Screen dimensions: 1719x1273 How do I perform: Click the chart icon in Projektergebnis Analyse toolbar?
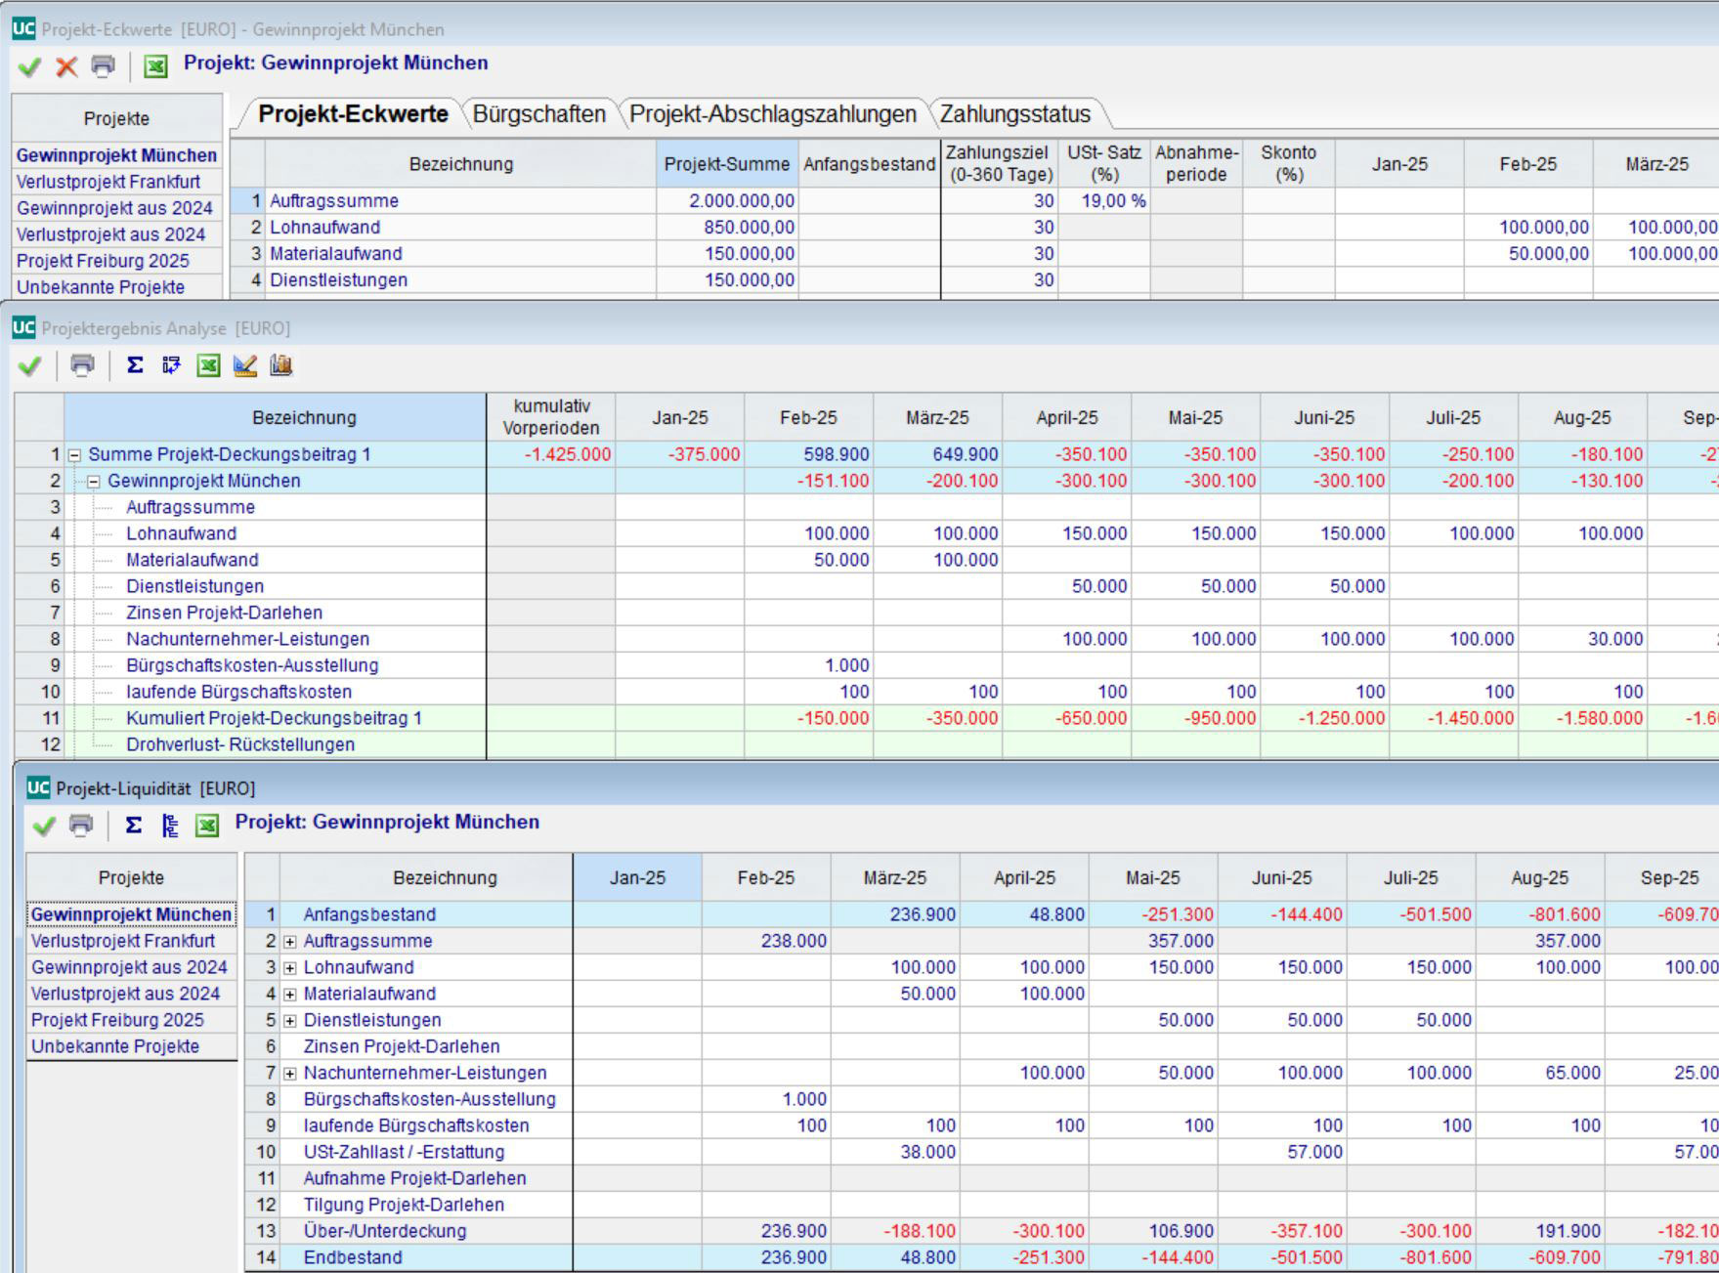pyautogui.click(x=245, y=365)
